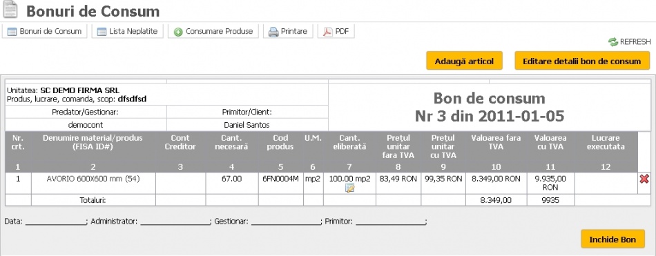This screenshot has width=656, height=256.
Task: Click value 8.349,00 RON in row
Action: 496,179
